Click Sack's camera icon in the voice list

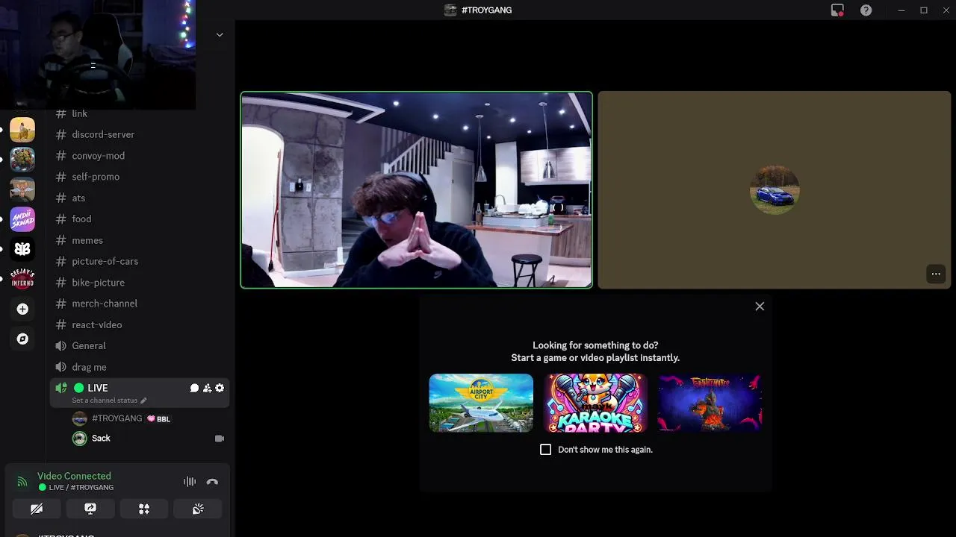[x=220, y=439]
